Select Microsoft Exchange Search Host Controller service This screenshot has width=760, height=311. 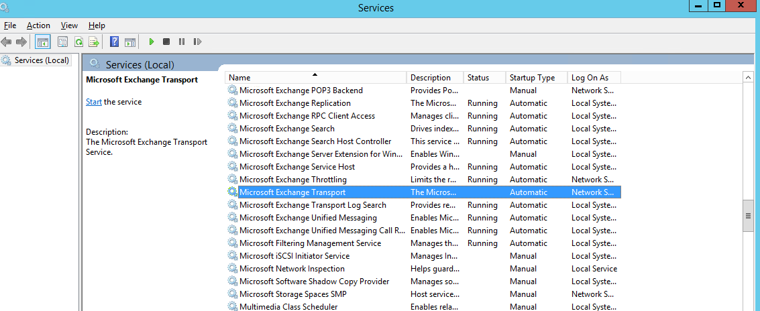(315, 141)
